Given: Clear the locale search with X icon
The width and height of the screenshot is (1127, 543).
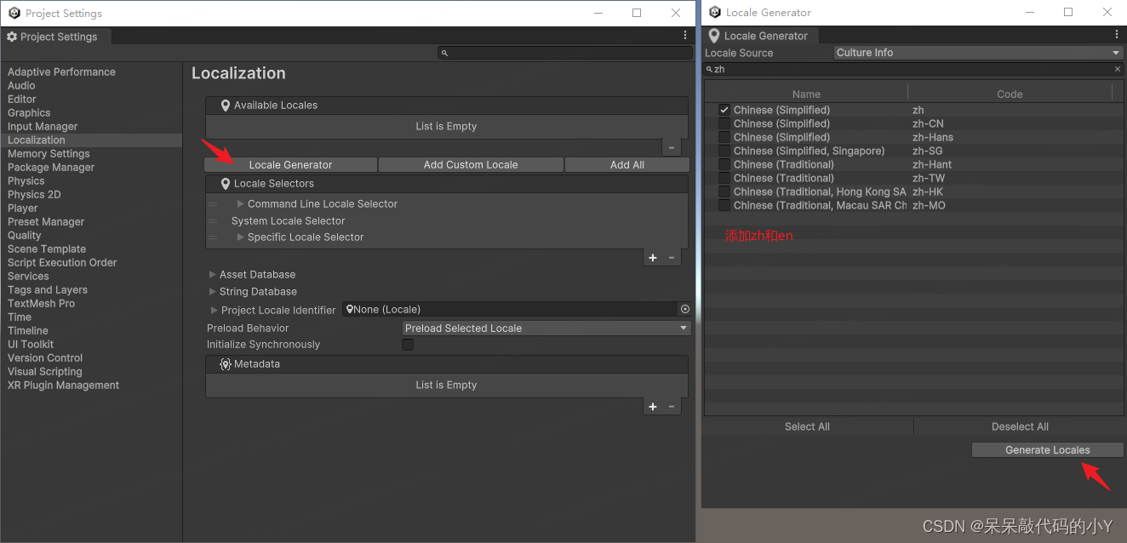Looking at the screenshot, I should (1118, 70).
